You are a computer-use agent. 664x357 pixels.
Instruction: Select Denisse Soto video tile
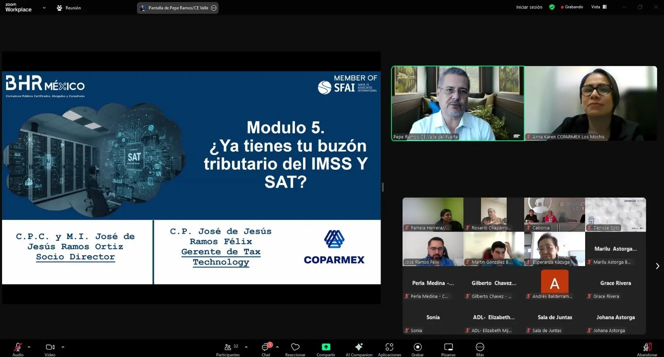[615, 215]
